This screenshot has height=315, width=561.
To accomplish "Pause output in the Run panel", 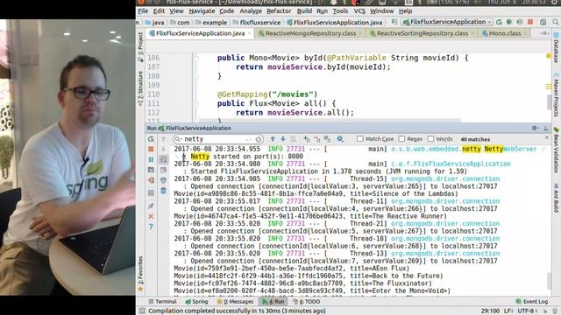I will pos(151,159).
